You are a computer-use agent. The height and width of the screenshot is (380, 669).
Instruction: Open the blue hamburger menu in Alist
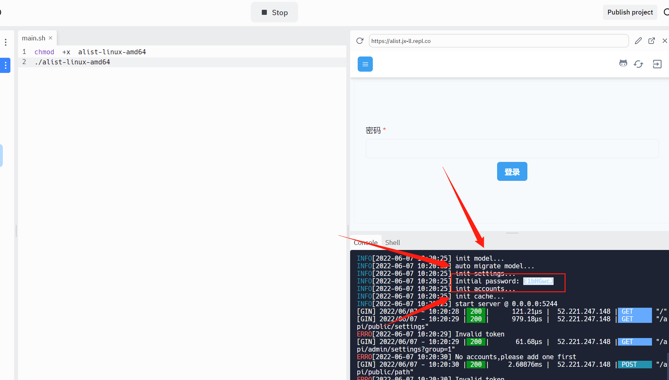click(365, 64)
